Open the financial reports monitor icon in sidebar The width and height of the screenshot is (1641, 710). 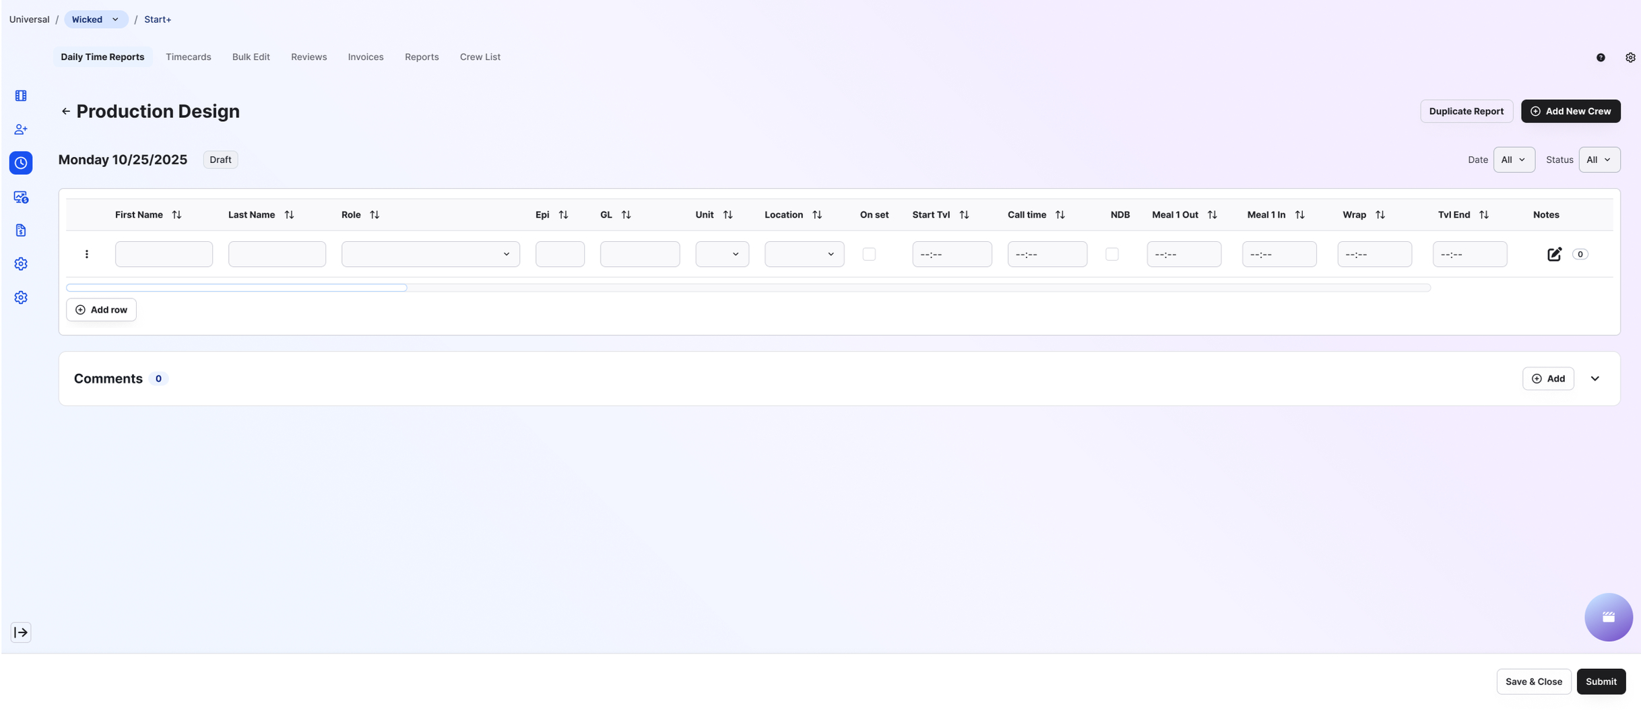click(x=20, y=197)
